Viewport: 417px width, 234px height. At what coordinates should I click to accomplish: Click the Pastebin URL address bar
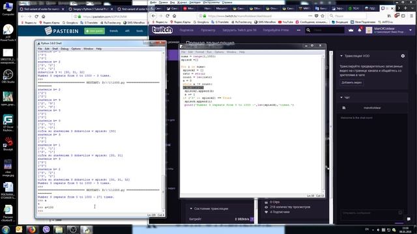(x=109, y=16)
